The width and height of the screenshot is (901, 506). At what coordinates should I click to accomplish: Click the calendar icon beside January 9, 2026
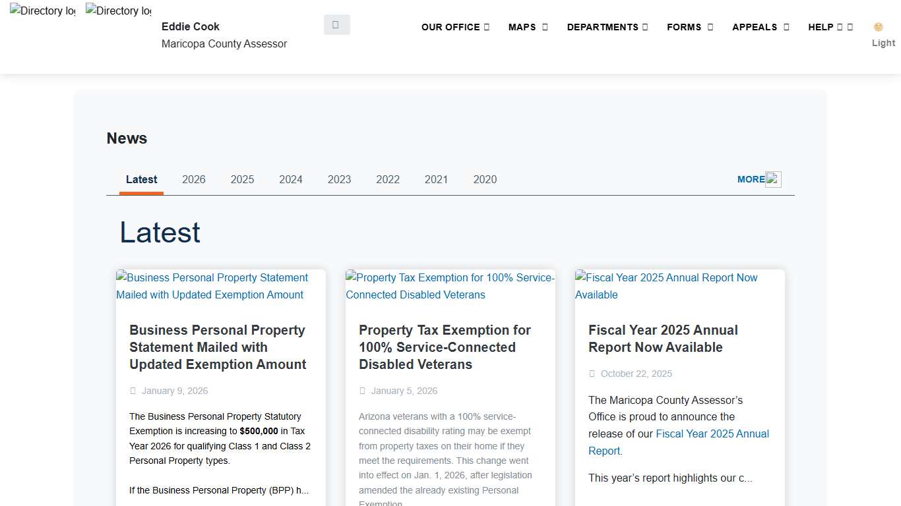tap(133, 390)
